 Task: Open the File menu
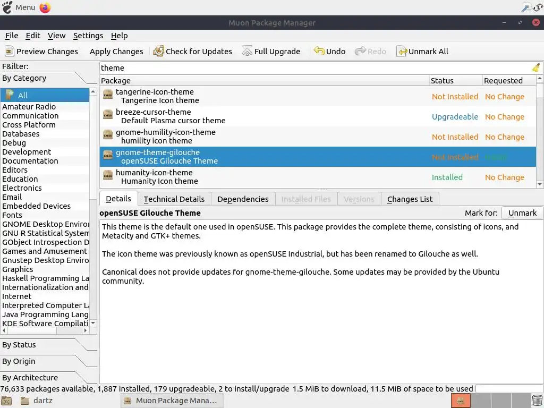tap(12, 36)
